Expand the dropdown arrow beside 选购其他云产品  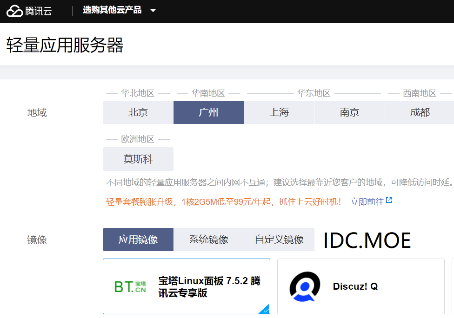153,11
